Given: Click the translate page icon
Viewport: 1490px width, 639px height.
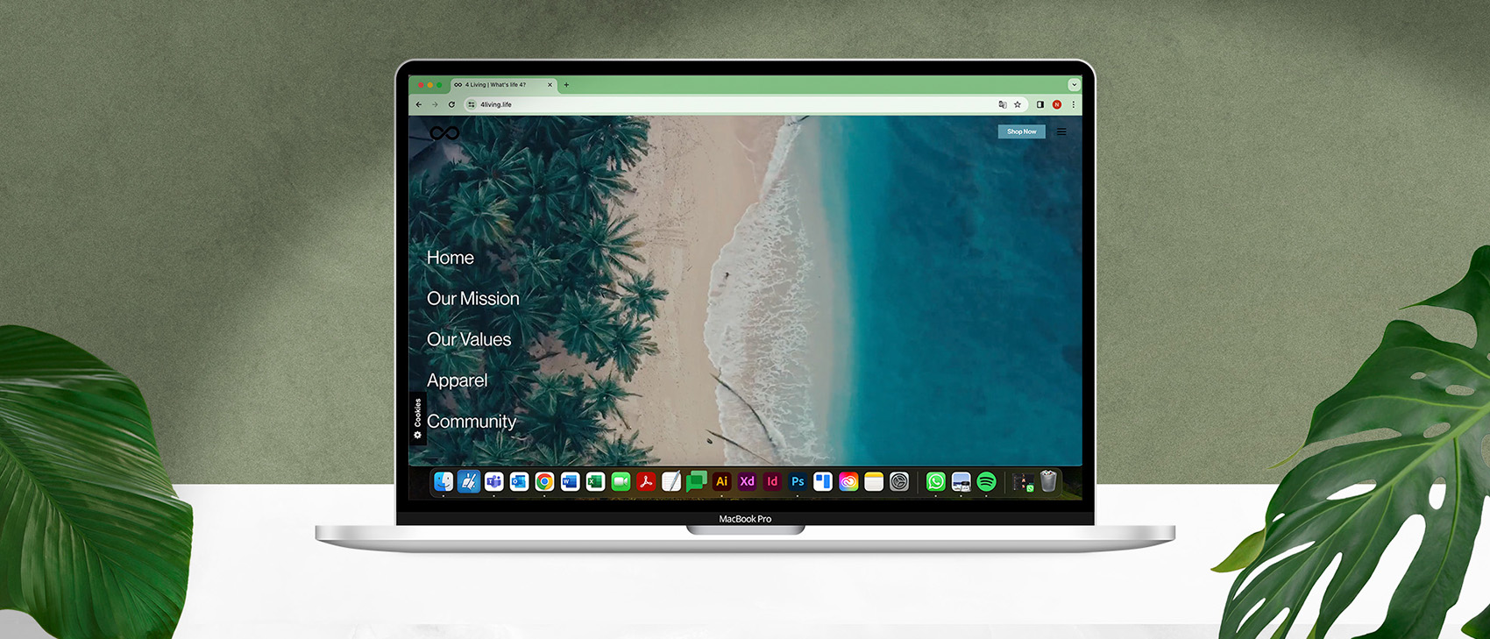Looking at the screenshot, I should coord(1003,104).
